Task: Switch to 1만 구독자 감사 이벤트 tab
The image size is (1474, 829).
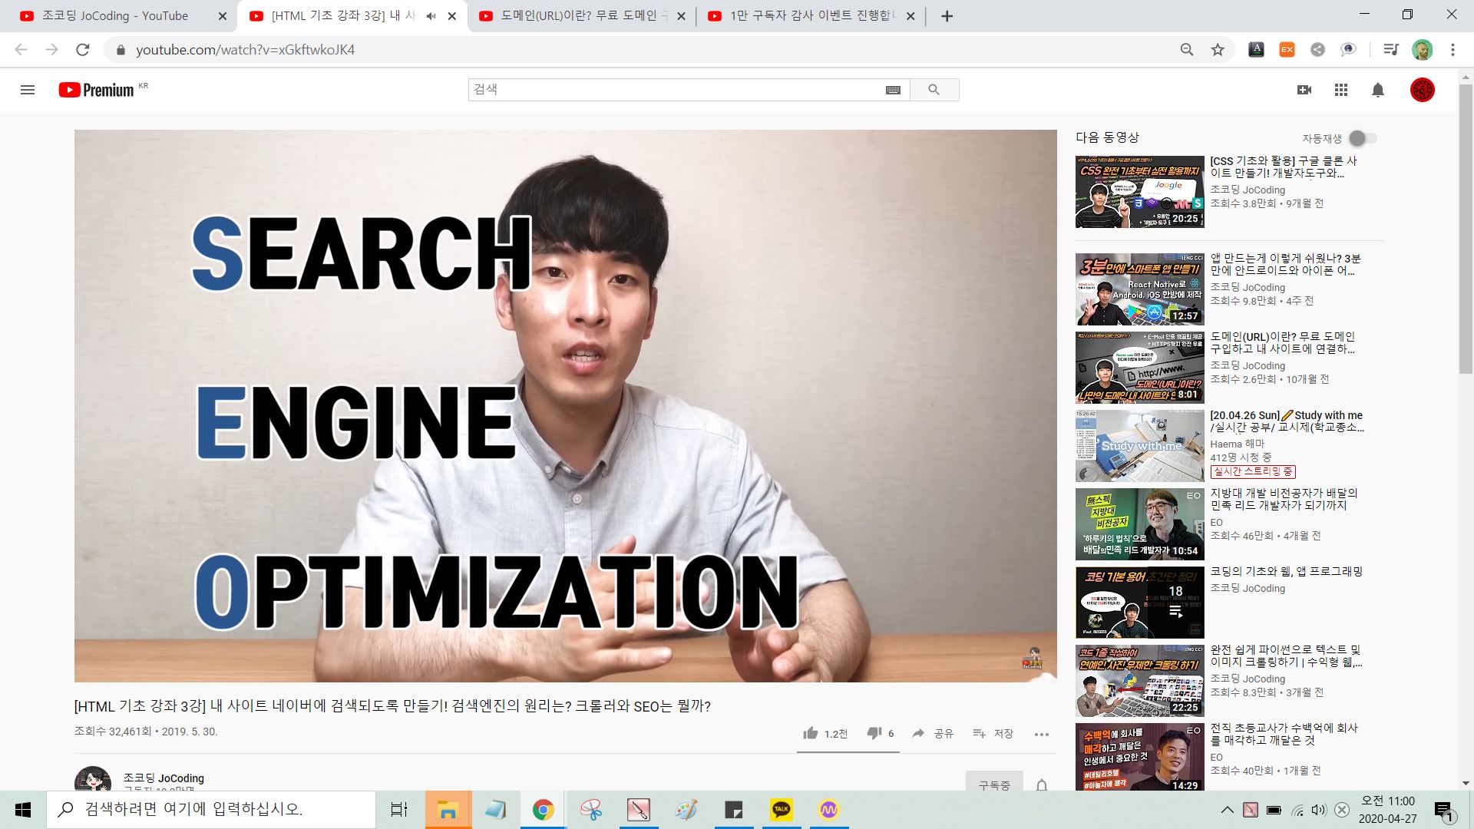Action: pyautogui.click(x=811, y=15)
